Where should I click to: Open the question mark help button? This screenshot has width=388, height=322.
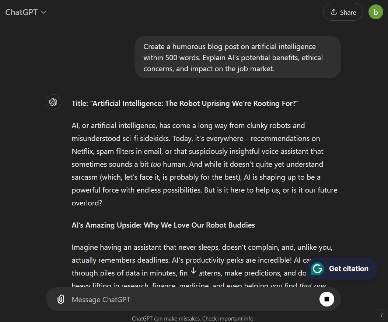(x=381, y=315)
